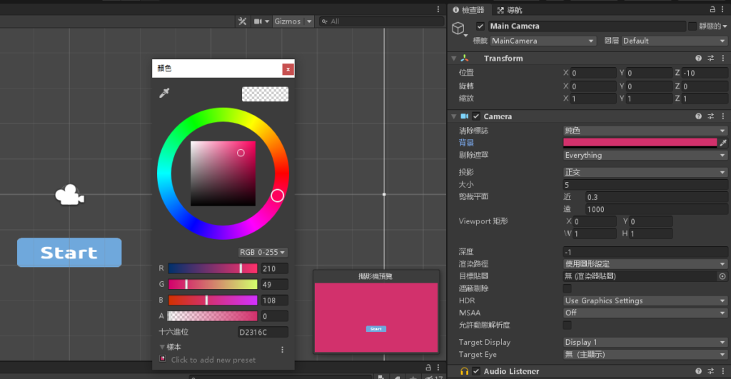Switch to the 導航 navigation tab

(510, 9)
